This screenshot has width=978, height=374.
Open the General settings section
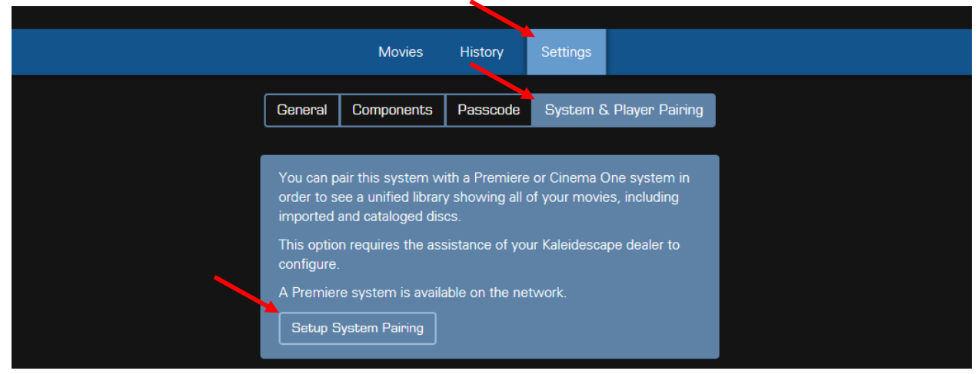pyautogui.click(x=301, y=110)
